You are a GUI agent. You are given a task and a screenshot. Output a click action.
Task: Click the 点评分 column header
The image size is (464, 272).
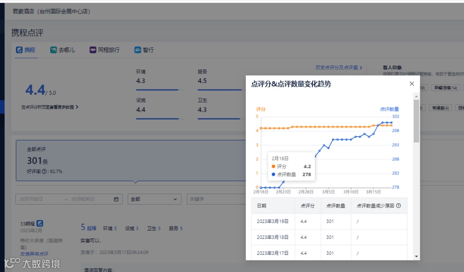[308, 206]
